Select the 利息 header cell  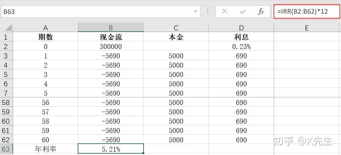[x=241, y=37]
